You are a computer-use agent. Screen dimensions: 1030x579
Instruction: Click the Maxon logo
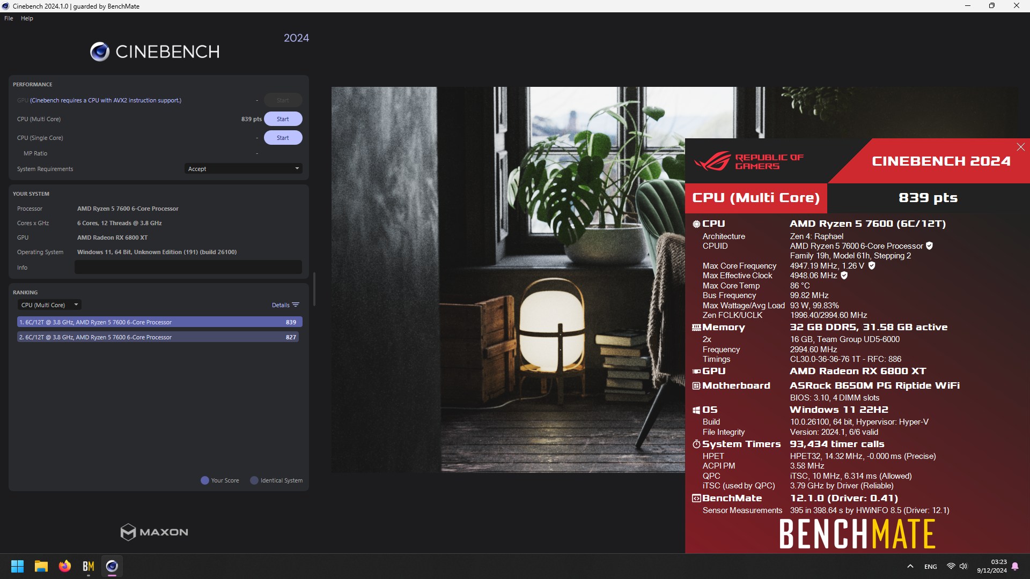154,532
